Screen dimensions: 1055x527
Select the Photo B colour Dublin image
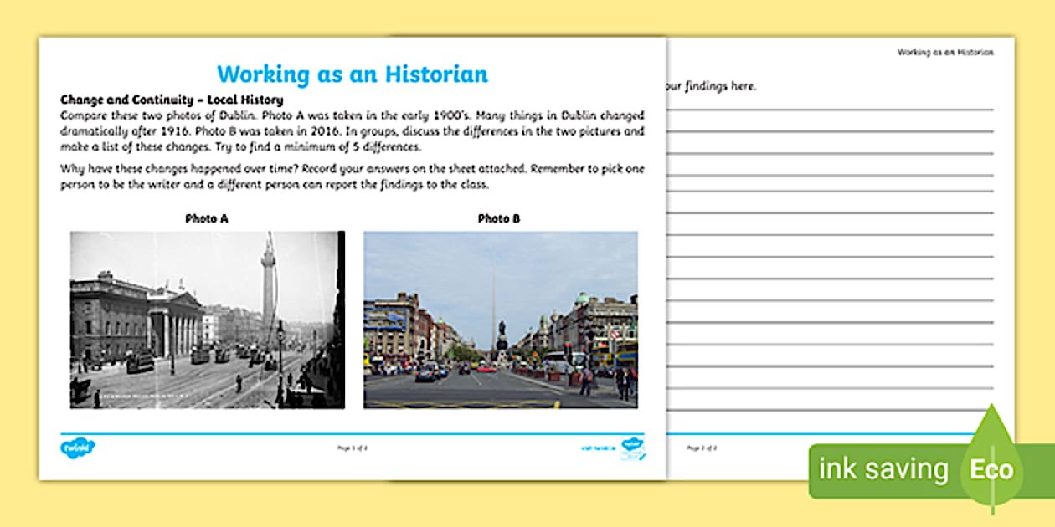pos(500,320)
